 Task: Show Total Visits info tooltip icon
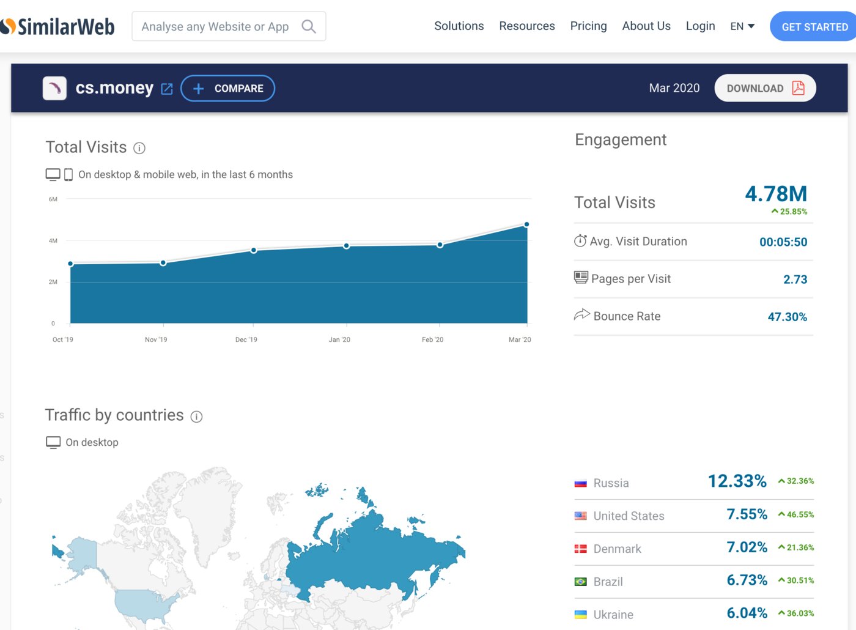(x=139, y=148)
